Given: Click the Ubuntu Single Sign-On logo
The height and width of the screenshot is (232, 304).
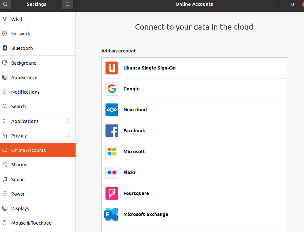Looking at the screenshot, I should tap(112, 68).
